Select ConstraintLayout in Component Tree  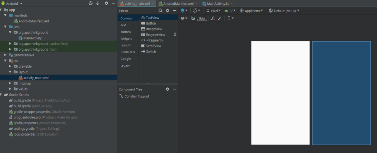(137, 96)
